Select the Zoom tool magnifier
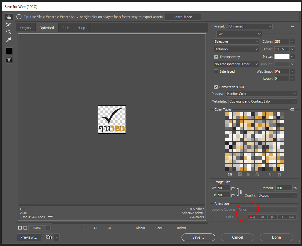 (x=9, y=32)
